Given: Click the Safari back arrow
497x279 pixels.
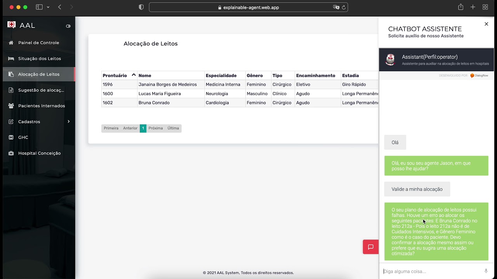Looking at the screenshot, I should click(x=59, y=7).
